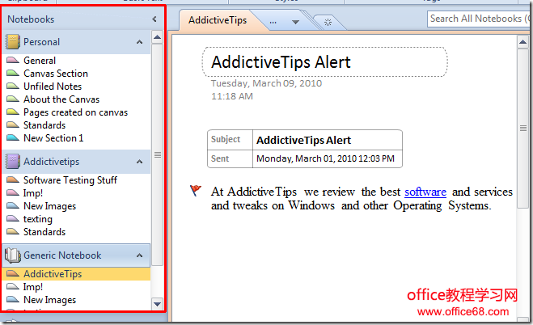Viewport: 533px width, 325px height.
Task: Click the page vertical scrollbar thumb
Action: click(522, 129)
